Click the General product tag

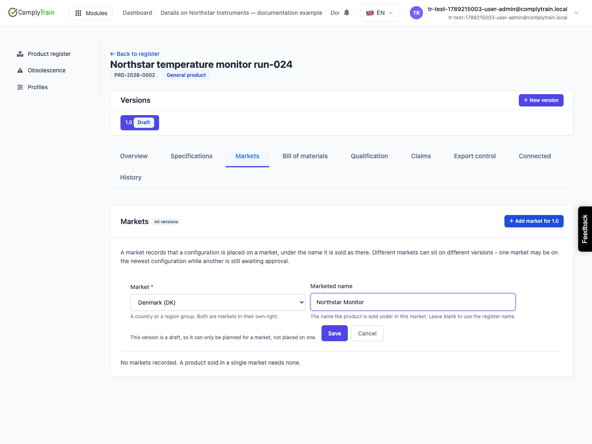pos(186,75)
